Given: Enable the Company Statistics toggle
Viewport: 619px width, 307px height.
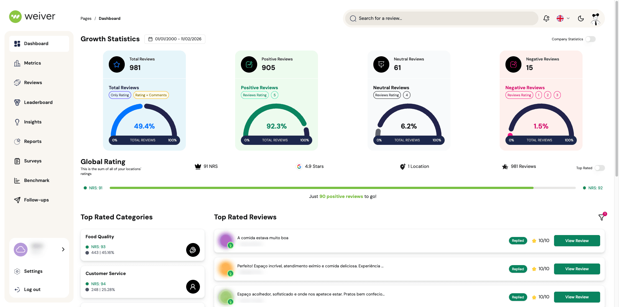Looking at the screenshot, I should (590, 39).
